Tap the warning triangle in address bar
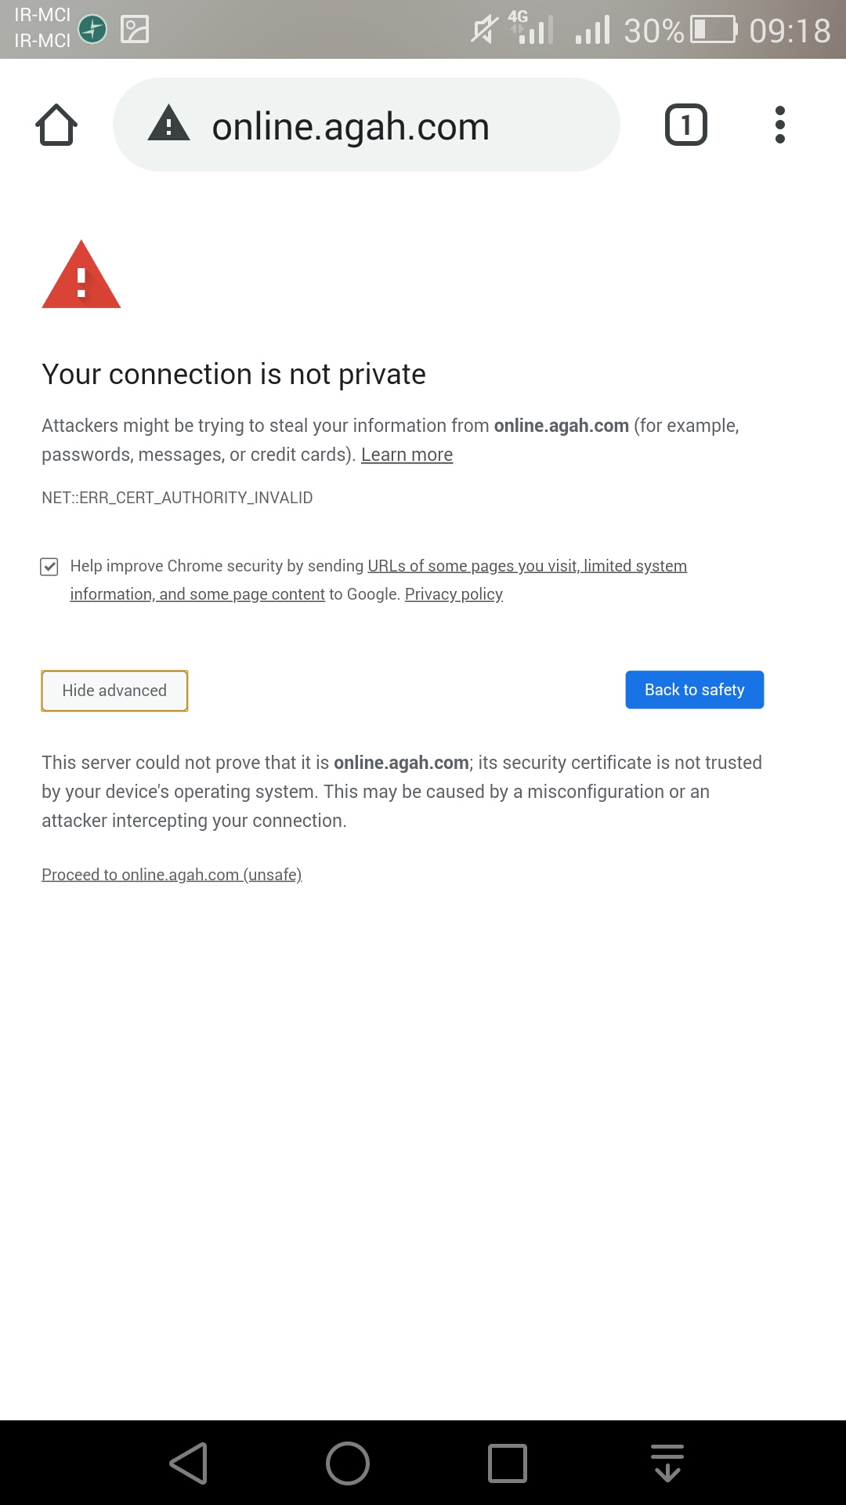The height and width of the screenshot is (1505, 846). [x=168, y=125]
